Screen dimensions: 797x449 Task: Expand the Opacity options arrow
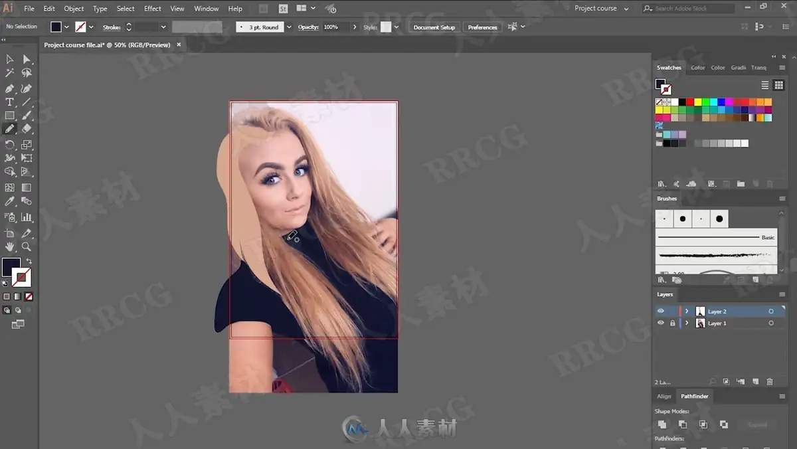pos(354,27)
